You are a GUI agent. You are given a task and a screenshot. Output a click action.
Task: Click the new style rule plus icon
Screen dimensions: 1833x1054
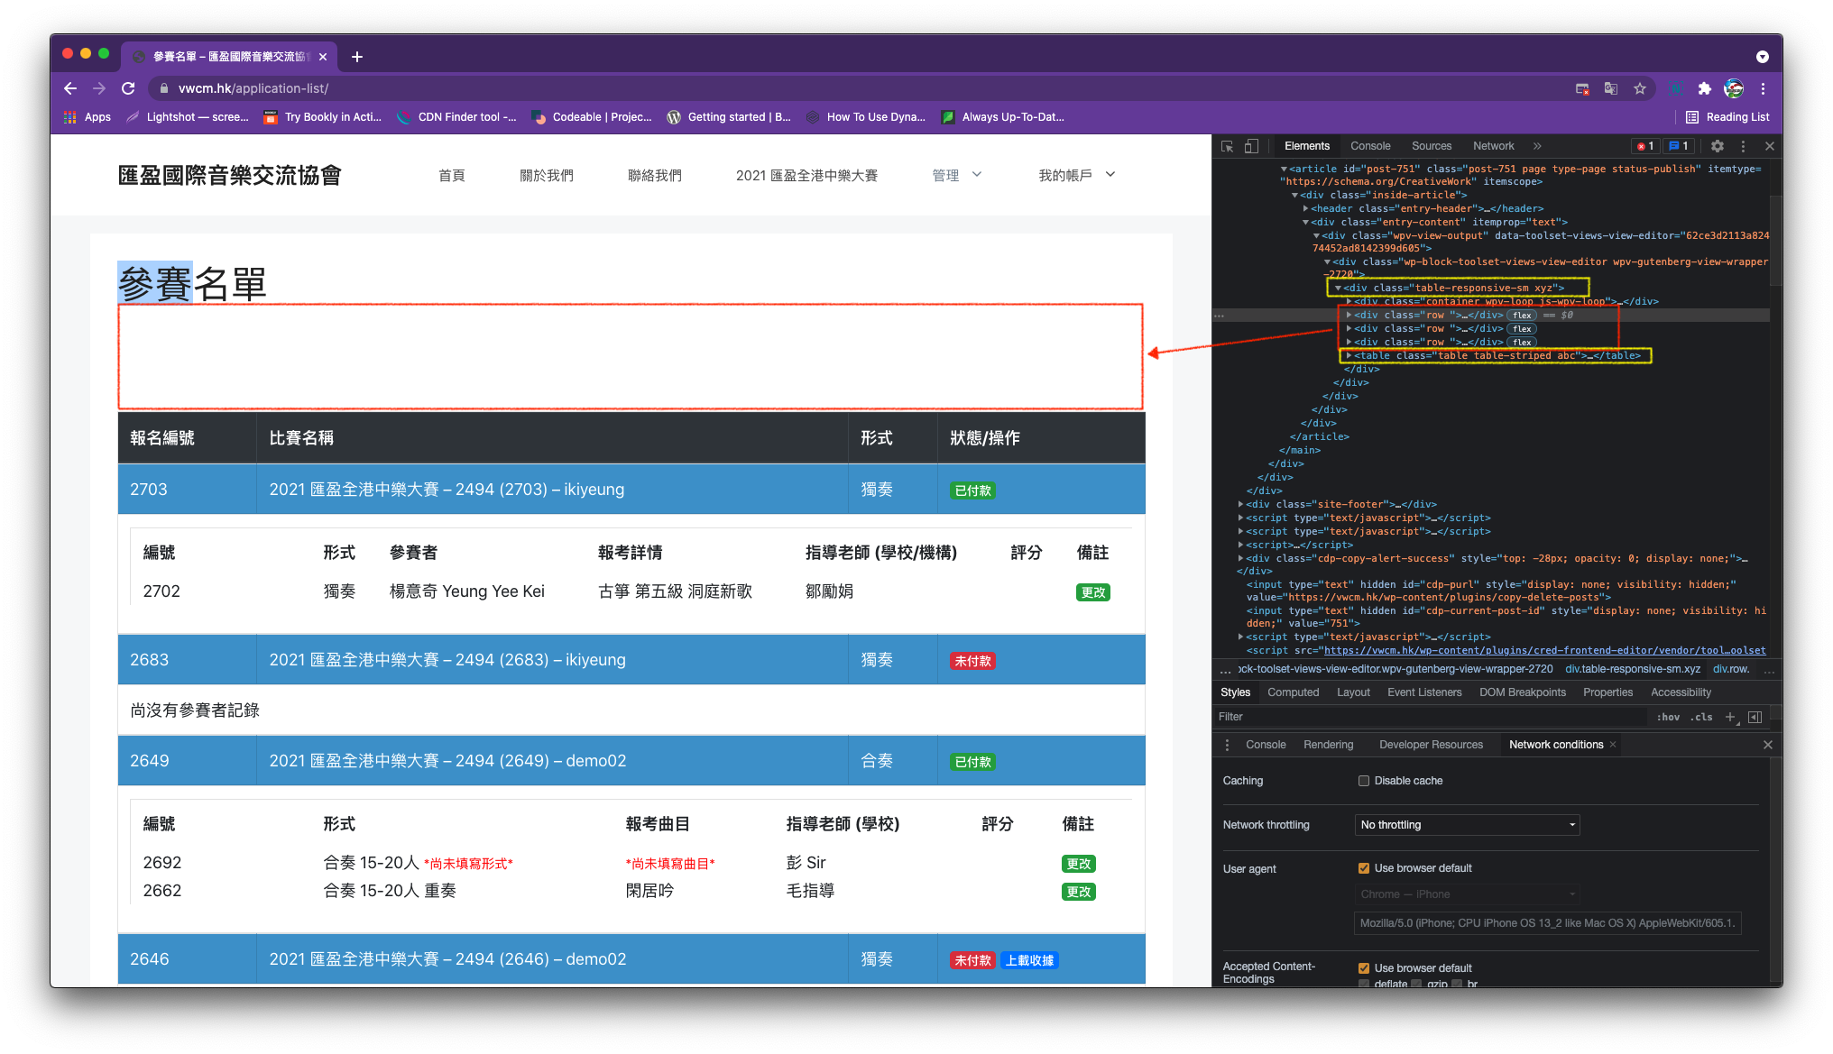(1730, 717)
